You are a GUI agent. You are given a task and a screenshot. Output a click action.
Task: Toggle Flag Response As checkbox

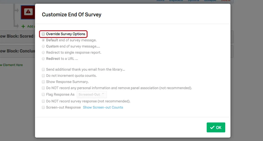point(43,94)
